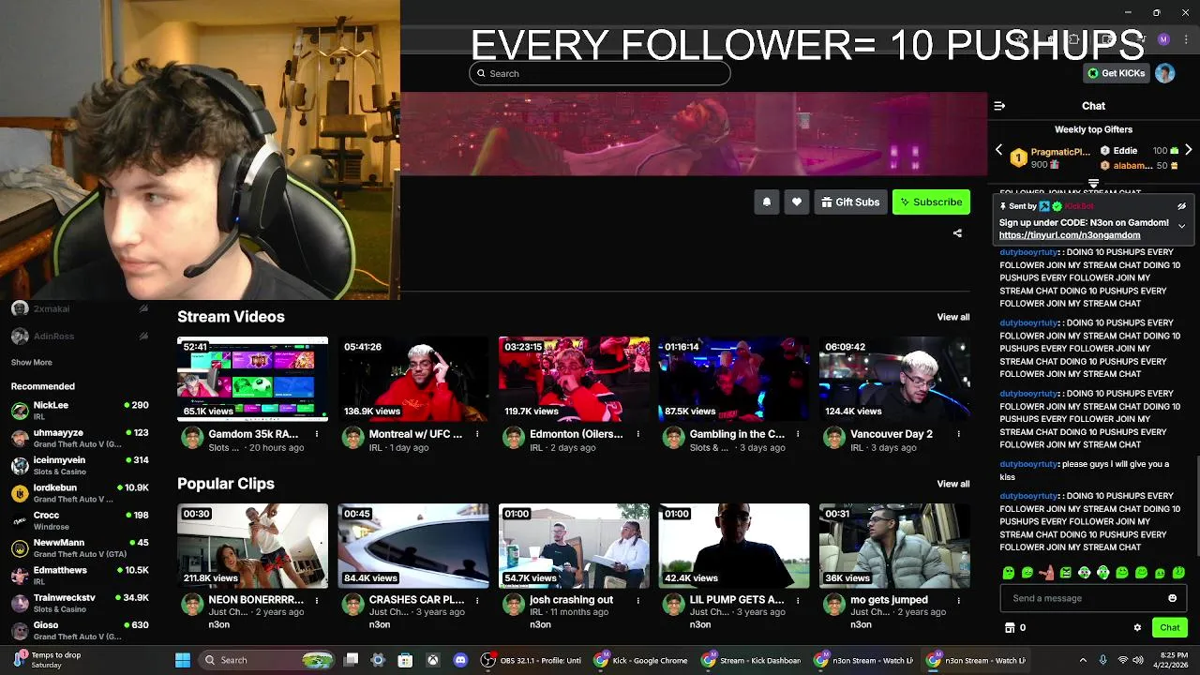Click the share icon below Subscribe
This screenshot has height=675, width=1200.
point(957,233)
